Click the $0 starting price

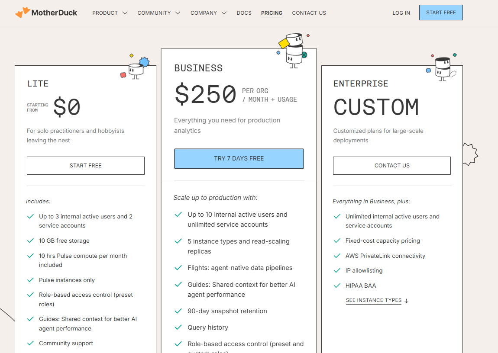tap(67, 107)
